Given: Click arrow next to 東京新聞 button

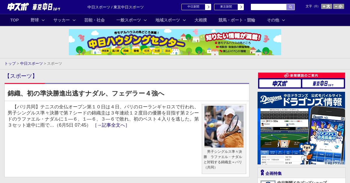Looking at the screenshot, I should coord(241,7).
